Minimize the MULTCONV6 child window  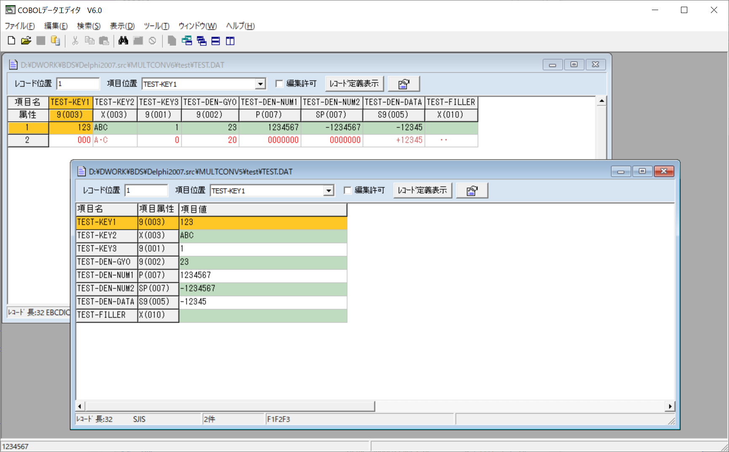pos(552,65)
